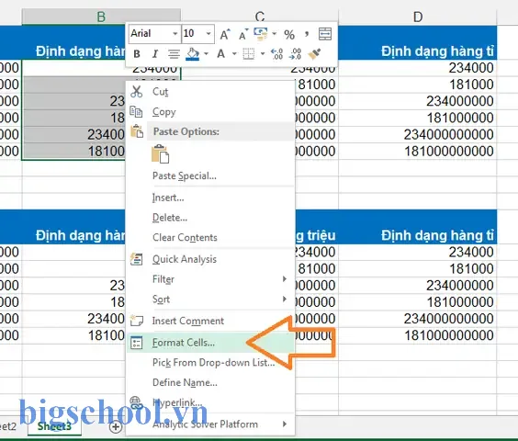The image size is (518, 441).
Task: Click Italic in the mini toolbar
Action: coord(155,53)
